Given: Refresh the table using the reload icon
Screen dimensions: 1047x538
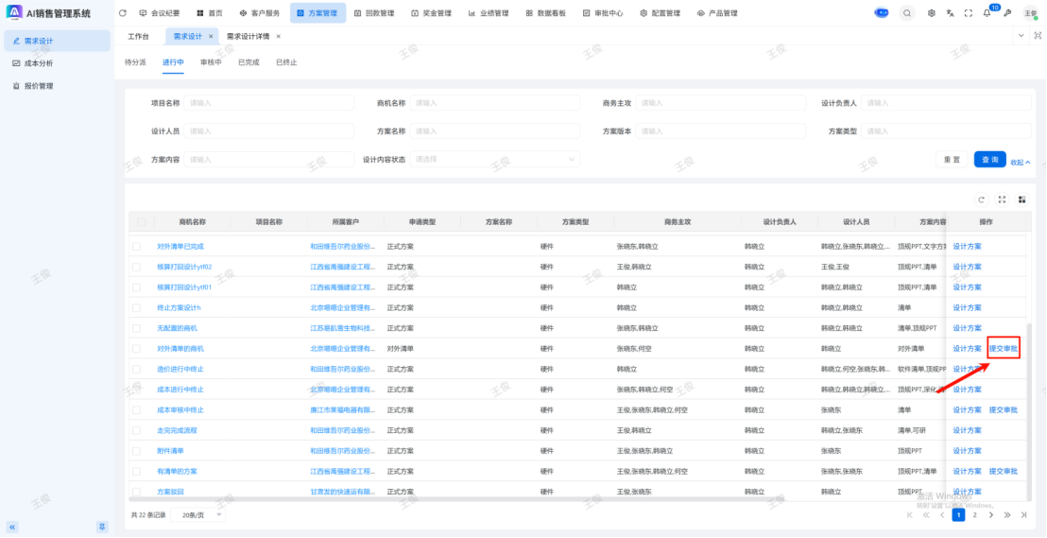Looking at the screenshot, I should click(x=982, y=200).
